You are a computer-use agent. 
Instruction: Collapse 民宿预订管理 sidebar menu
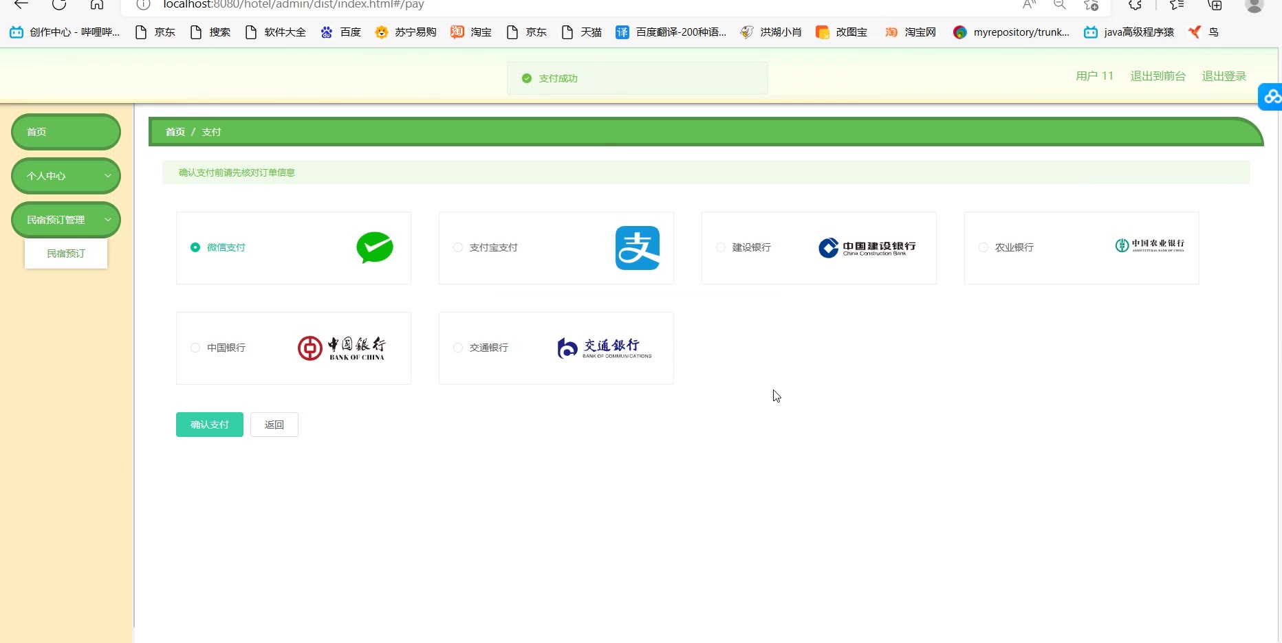66,220
